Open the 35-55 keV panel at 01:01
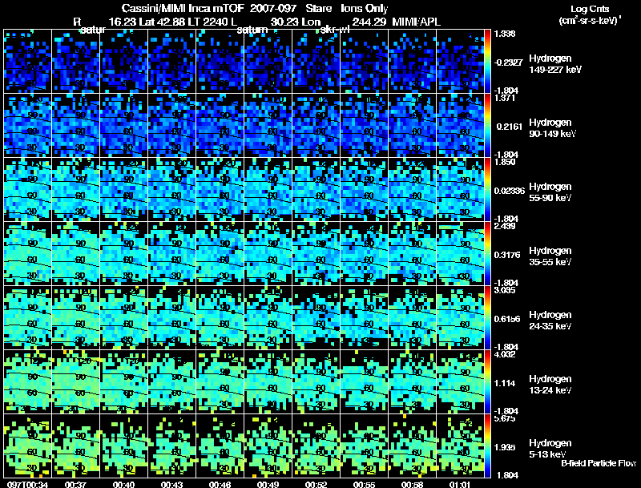Viewport: 641px width, 488px height. [460, 254]
